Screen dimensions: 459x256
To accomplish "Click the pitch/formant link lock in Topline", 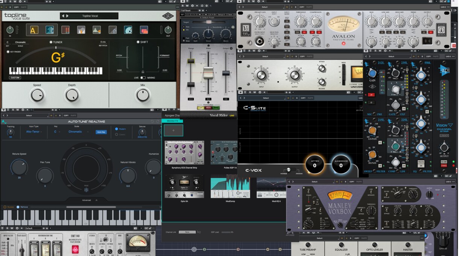I will [x=143, y=71].
